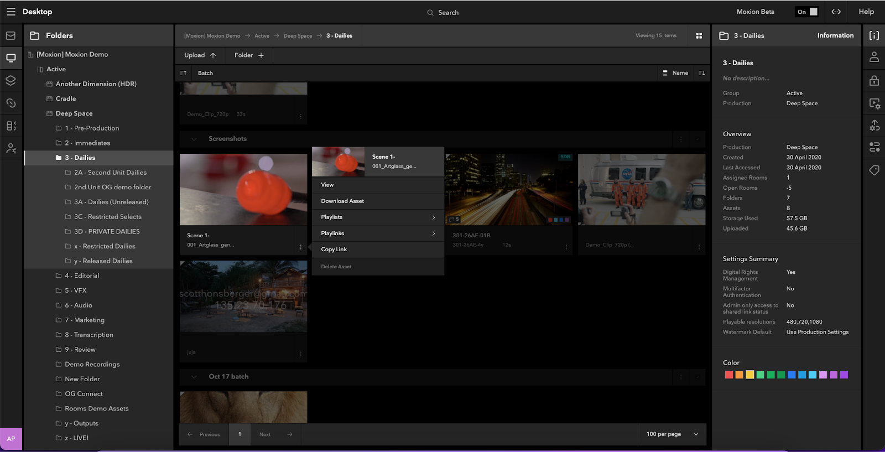This screenshot has height=452, width=885.
Task: Click the inbox icon in left sidebar
Action: click(x=11, y=35)
